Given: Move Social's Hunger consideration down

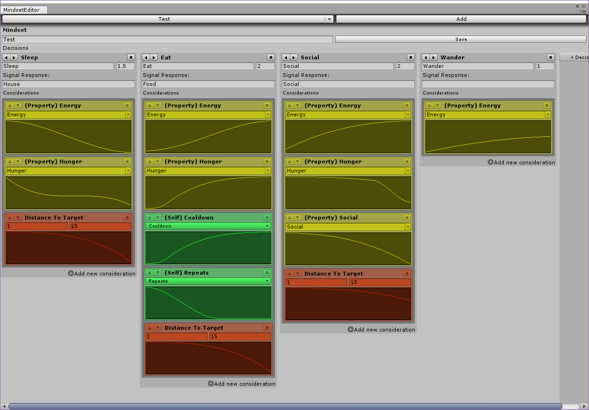Looking at the screenshot, I should pyautogui.click(x=297, y=162).
